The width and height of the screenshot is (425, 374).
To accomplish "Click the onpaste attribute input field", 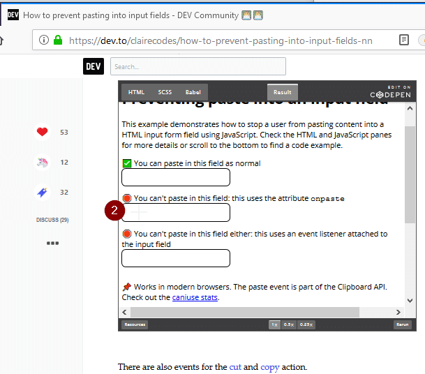I will (176, 213).
